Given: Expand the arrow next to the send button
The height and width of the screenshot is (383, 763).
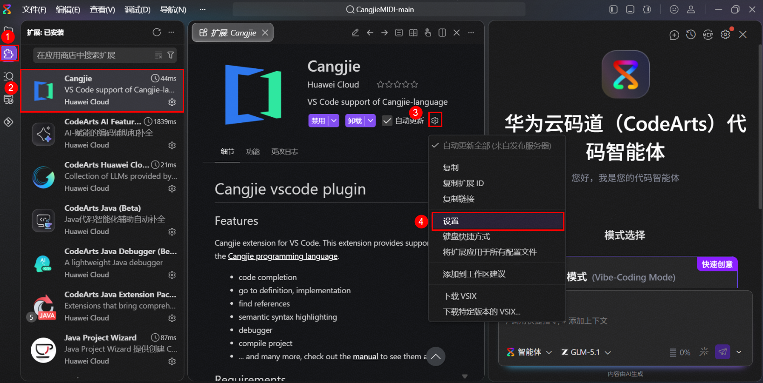Looking at the screenshot, I should point(739,352).
